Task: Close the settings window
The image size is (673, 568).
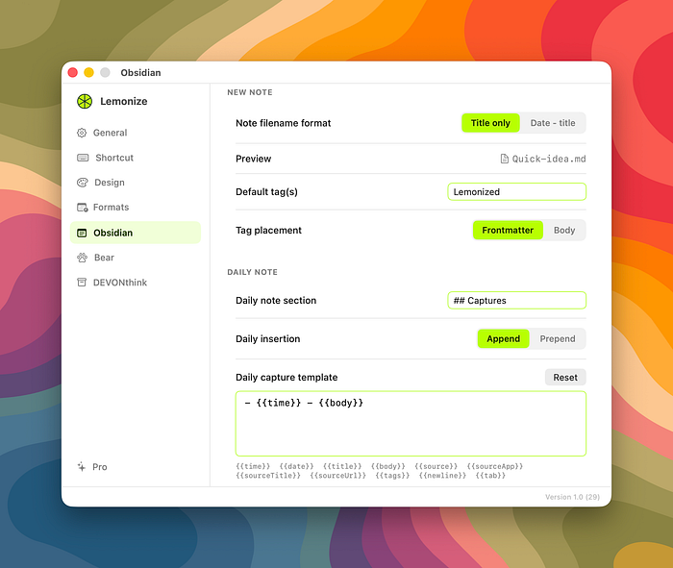Action: (72, 72)
